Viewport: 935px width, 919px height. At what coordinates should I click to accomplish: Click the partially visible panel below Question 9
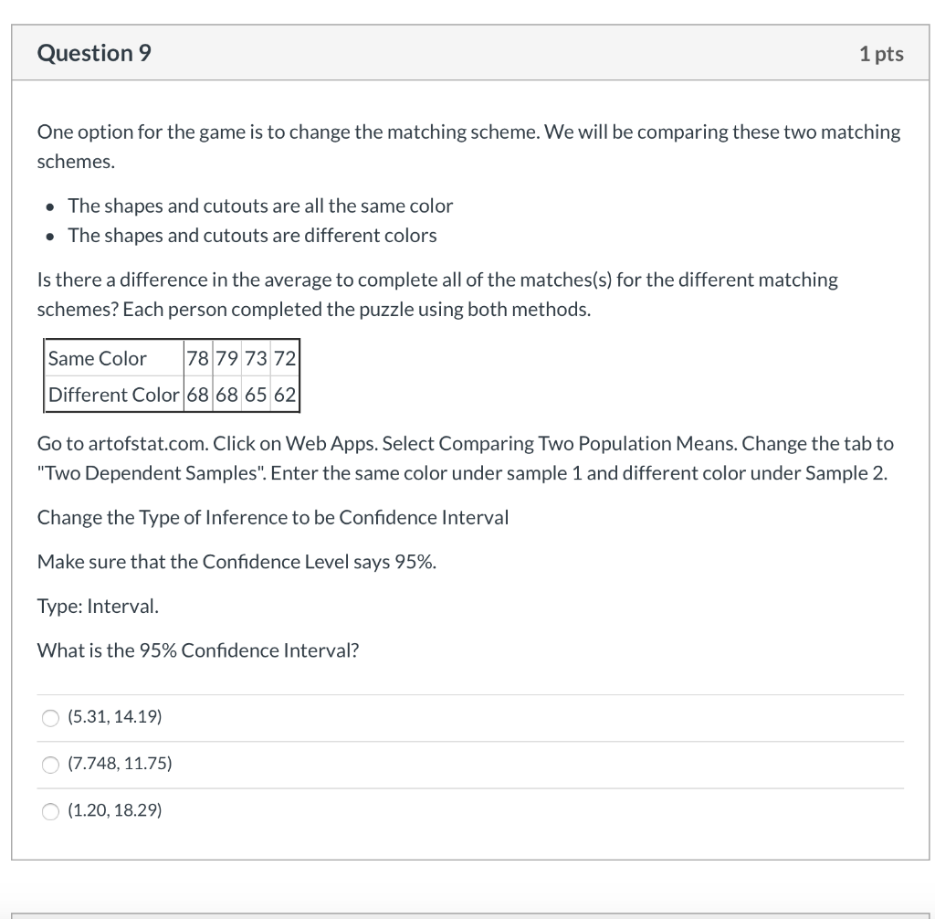467,912
